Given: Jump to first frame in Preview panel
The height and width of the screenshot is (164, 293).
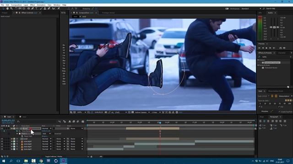Looking at the screenshot, I should click(259, 48).
